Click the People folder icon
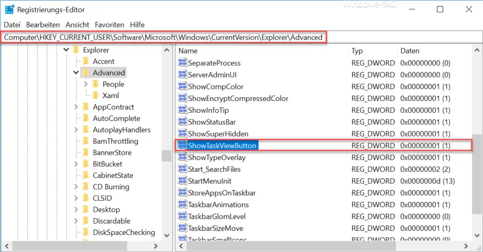The image size is (483, 252). pos(96,84)
